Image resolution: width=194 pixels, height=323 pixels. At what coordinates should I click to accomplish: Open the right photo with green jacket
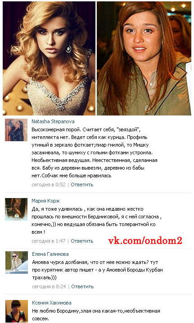click(x=144, y=58)
